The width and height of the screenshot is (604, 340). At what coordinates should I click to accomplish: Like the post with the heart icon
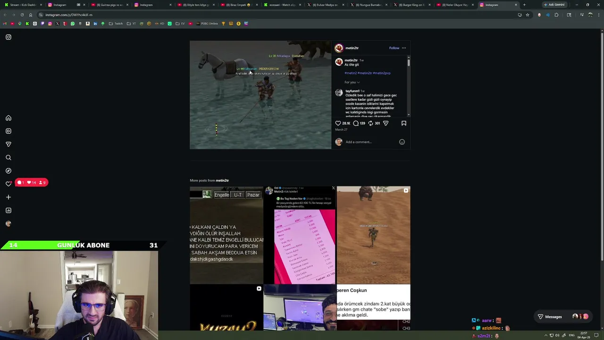(x=338, y=123)
